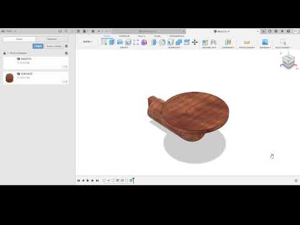Open the Measure ruler tool in Inspect
The image size is (300, 225).
(247, 42)
